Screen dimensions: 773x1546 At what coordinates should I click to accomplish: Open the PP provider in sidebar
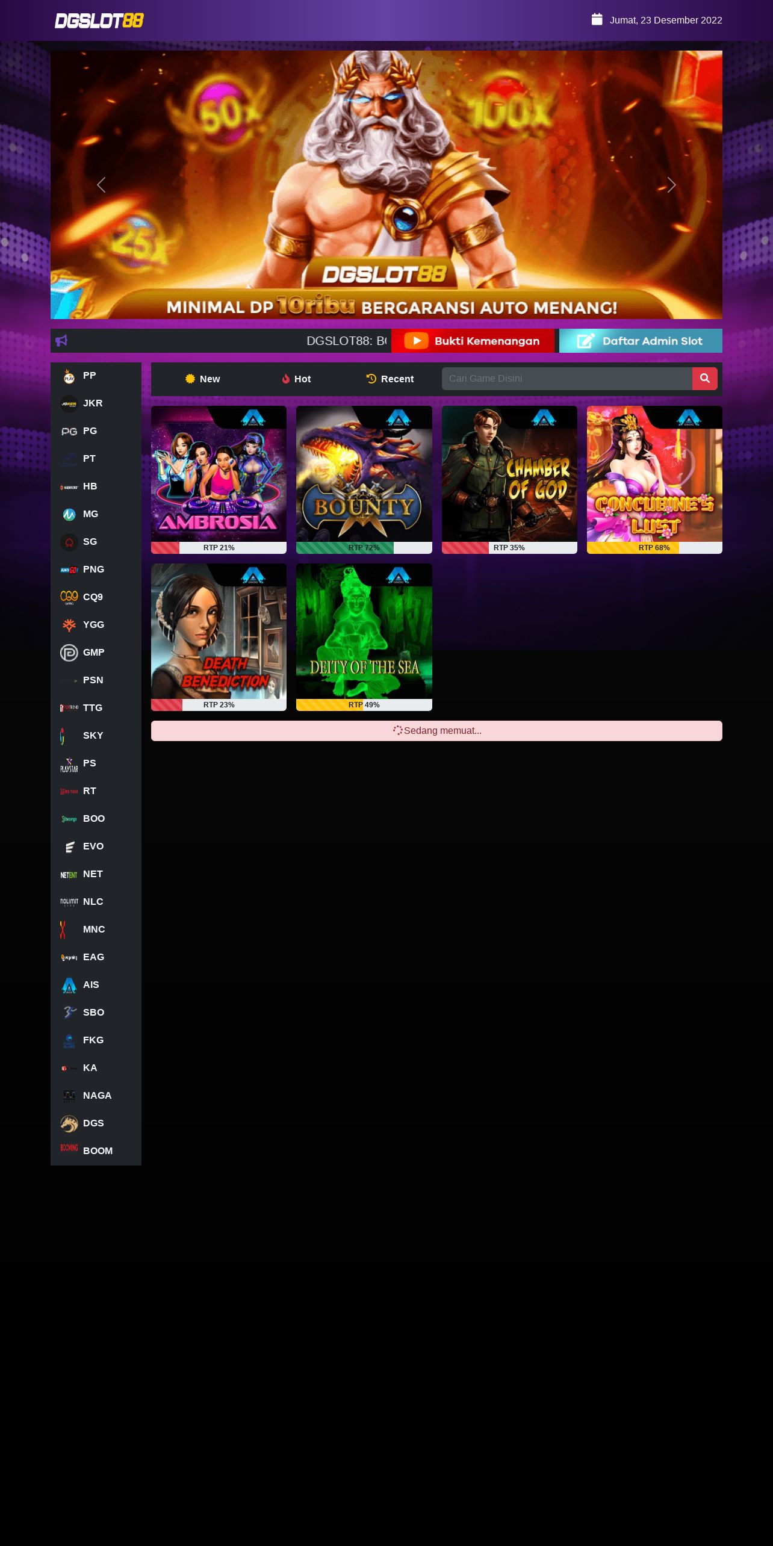pyautogui.click(x=96, y=376)
